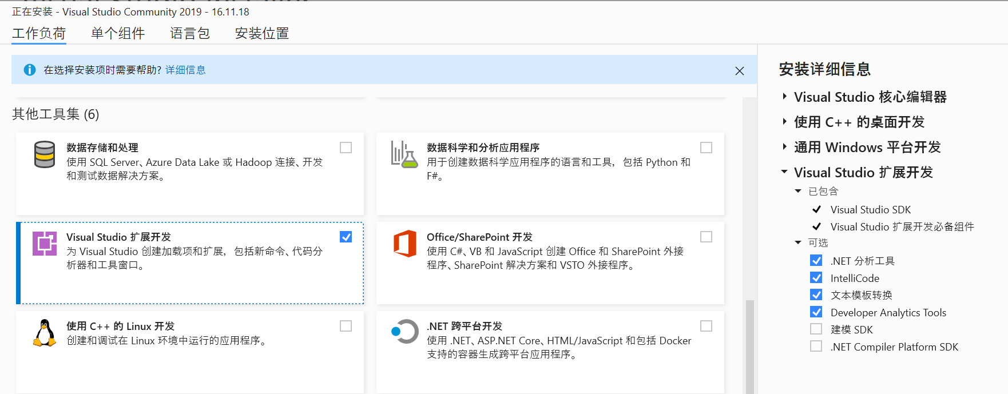
Task: Check the Office/SharePoint 开发 workload checkbox
Action: click(x=707, y=237)
